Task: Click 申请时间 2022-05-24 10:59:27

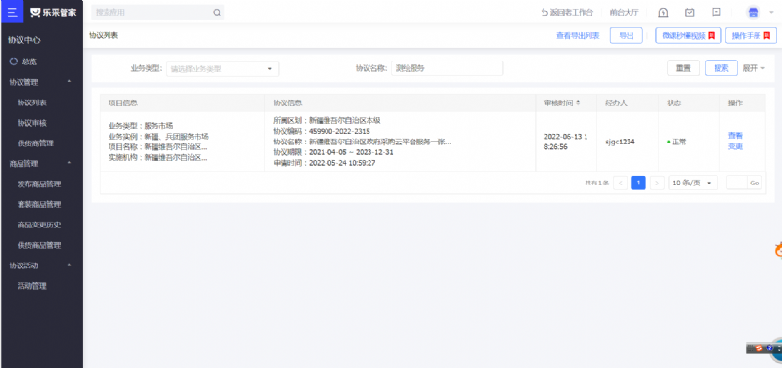Action: coord(325,163)
